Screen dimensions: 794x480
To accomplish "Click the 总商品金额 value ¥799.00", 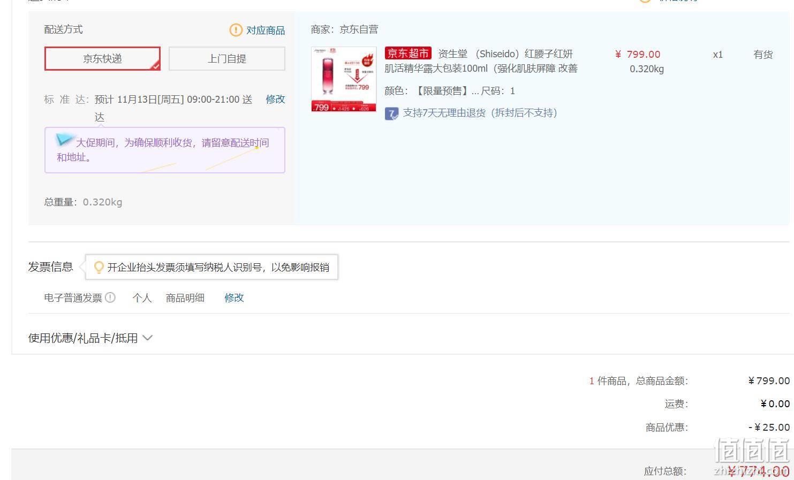I will [769, 381].
